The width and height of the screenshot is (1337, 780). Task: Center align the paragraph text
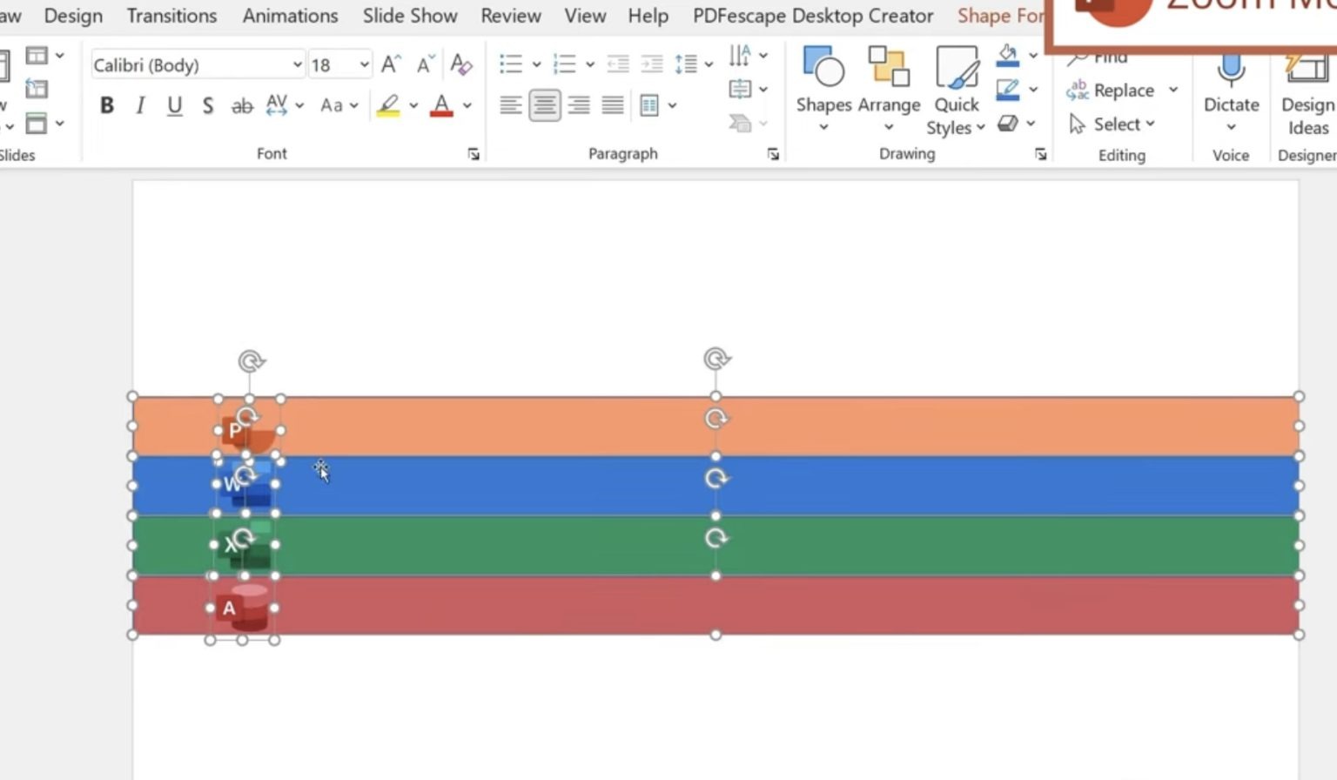(x=543, y=104)
